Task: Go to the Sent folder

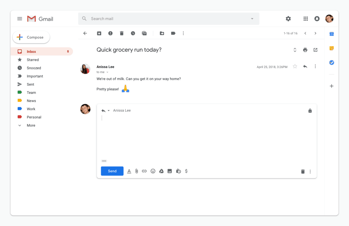Action: pyautogui.click(x=30, y=84)
